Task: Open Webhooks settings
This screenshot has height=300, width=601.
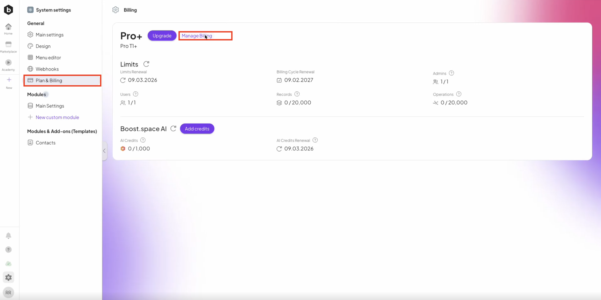Action: 47,69
